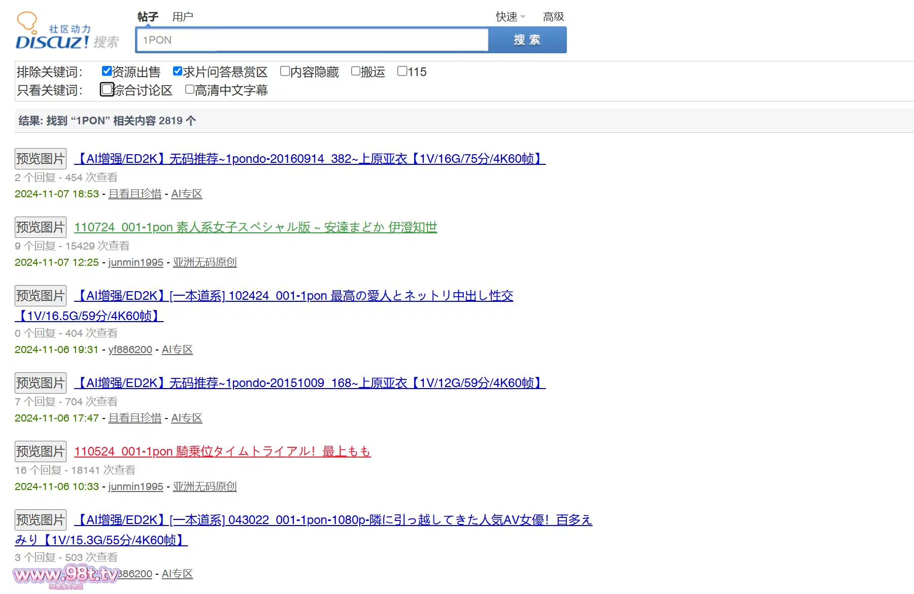This screenshot has height=594, width=914.
Task: Select the text 9 个回复 - 15429 次查看
Action: (72, 246)
